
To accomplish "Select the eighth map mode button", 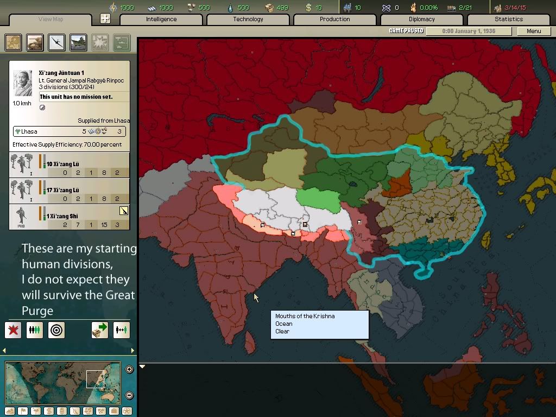I will coord(101,411).
